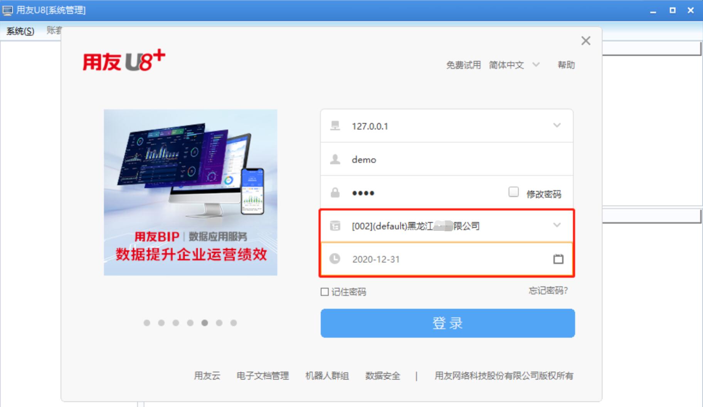This screenshot has height=407, width=703.
Task: Close the 用友U8 system management window
Action: click(691, 11)
